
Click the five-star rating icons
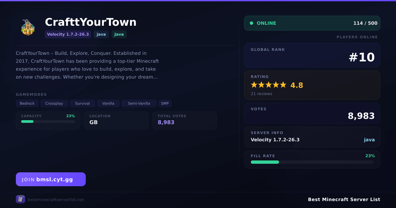269,85
